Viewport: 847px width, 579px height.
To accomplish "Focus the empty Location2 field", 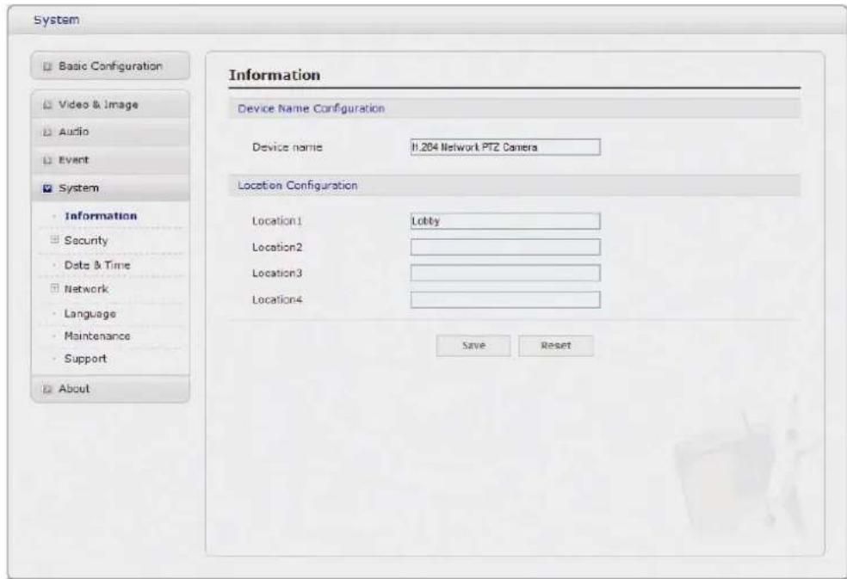I will point(505,248).
